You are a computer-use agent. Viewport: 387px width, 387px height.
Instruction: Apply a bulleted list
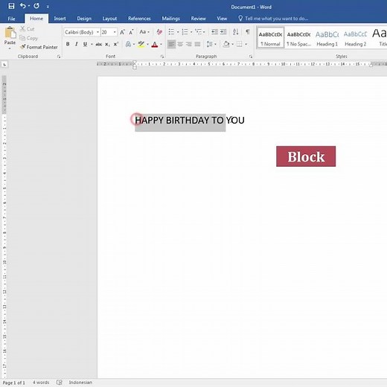(x=171, y=32)
